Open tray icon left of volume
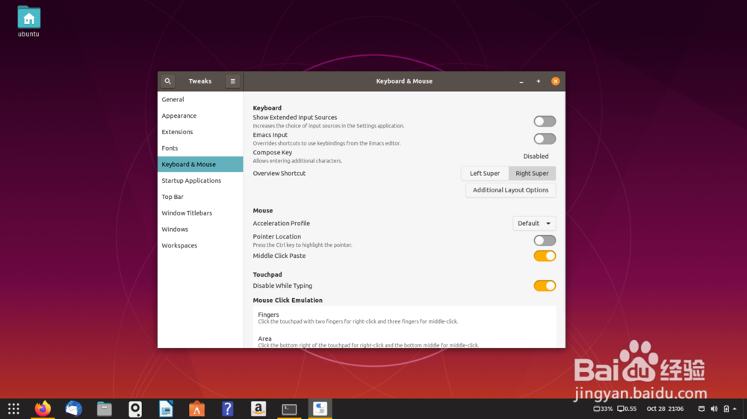This screenshot has width=747, height=419. tap(701, 409)
